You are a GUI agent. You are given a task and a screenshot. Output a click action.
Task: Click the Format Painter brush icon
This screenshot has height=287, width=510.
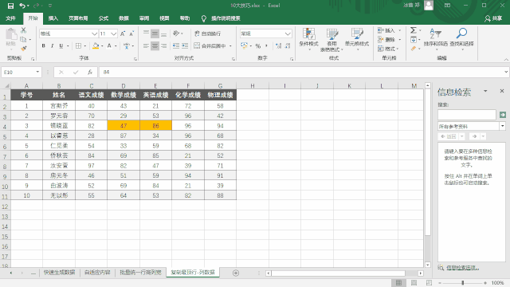click(x=23, y=49)
